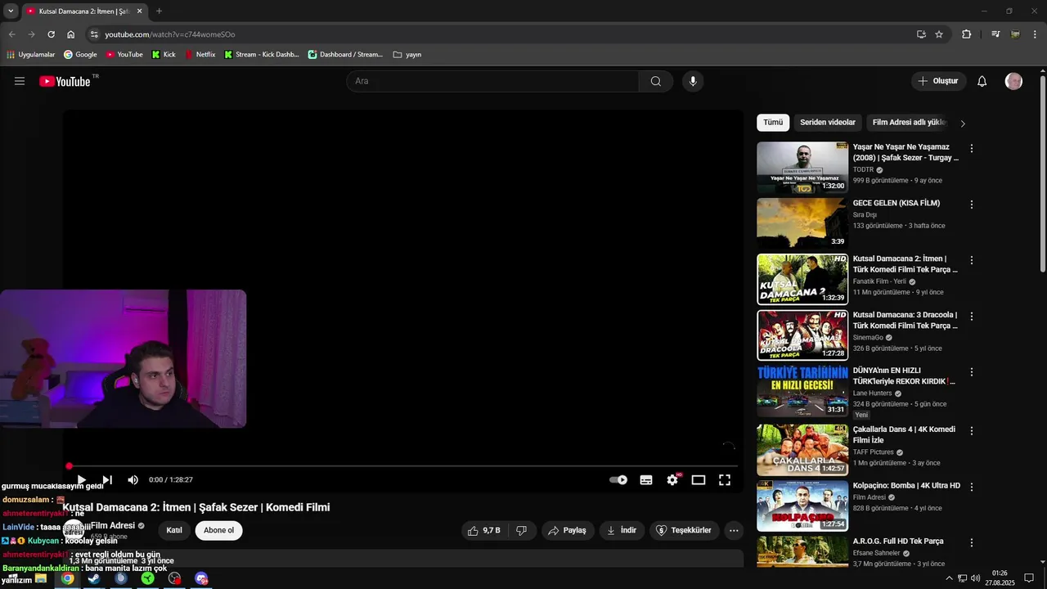Screen dimensions: 1047x589
Task: Open Kolpaçino: Bomba video title
Action: point(906,486)
